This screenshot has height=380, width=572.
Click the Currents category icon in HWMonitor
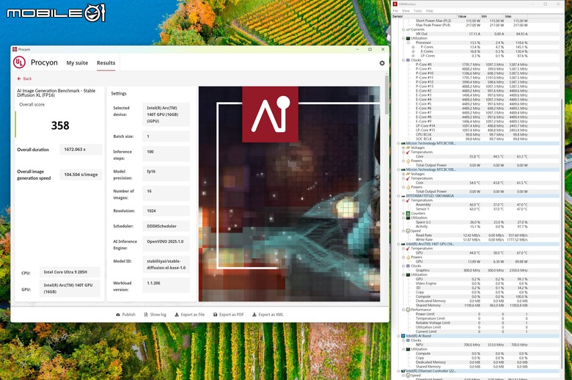pyautogui.click(x=408, y=29)
